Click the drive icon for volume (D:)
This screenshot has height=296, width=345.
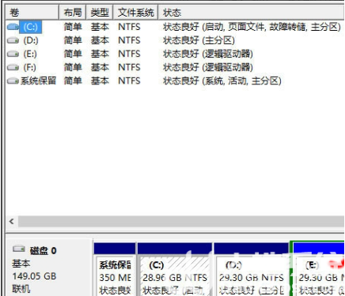(x=13, y=40)
